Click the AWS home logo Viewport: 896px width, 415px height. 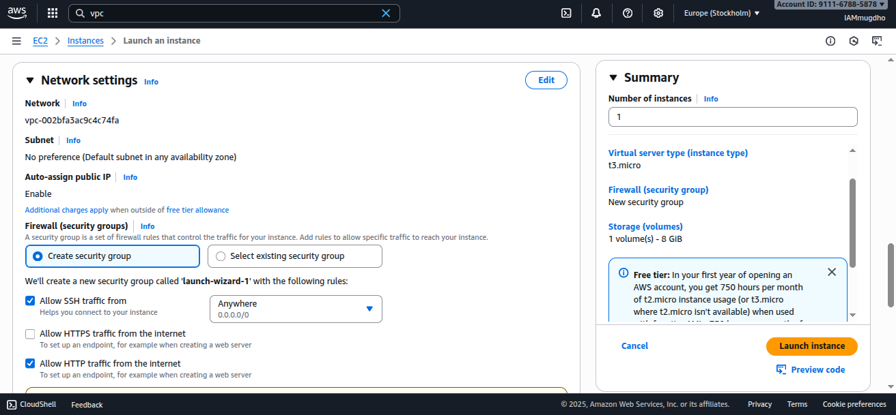click(17, 12)
